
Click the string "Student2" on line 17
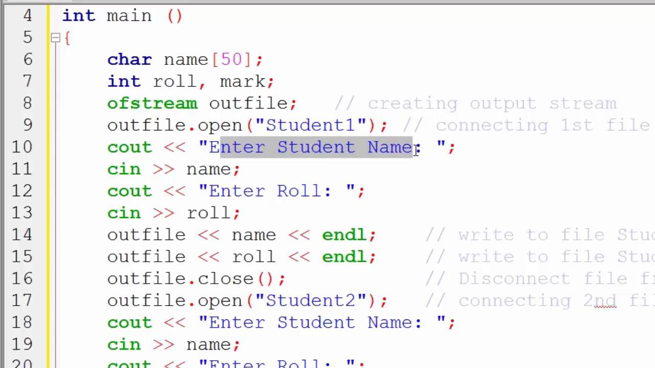[x=311, y=301]
